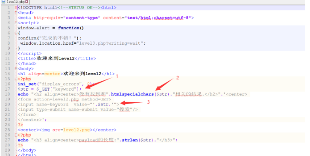Click window.alert on line 5
The image size is (310, 156).
coord(34,28)
